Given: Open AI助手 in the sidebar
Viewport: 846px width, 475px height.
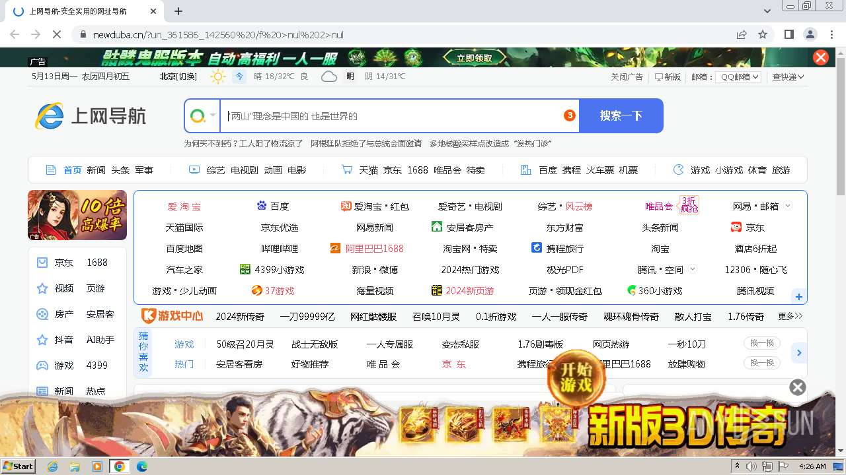Looking at the screenshot, I should tap(100, 340).
